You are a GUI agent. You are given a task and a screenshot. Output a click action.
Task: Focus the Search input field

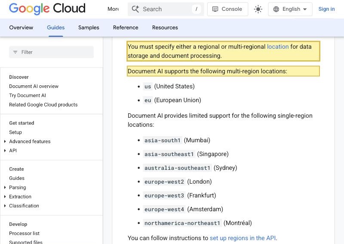(166, 9)
